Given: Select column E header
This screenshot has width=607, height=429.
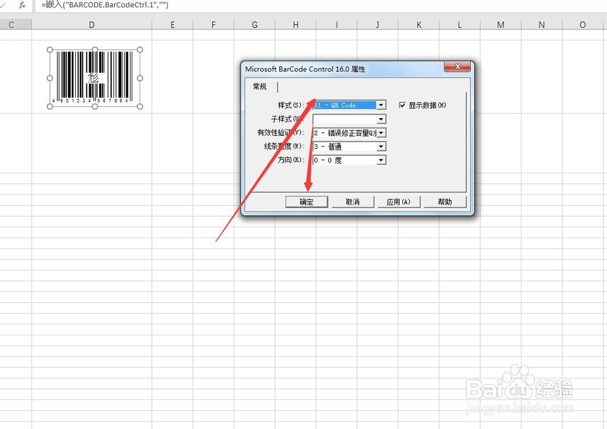Looking at the screenshot, I should pos(172,25).
